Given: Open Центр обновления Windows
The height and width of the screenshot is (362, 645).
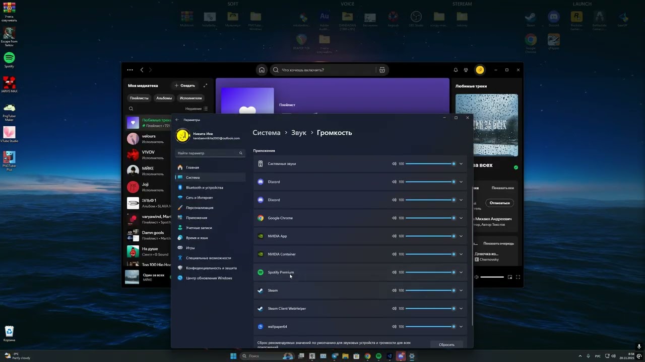Looking at the screenshot, I should point(210,278).
